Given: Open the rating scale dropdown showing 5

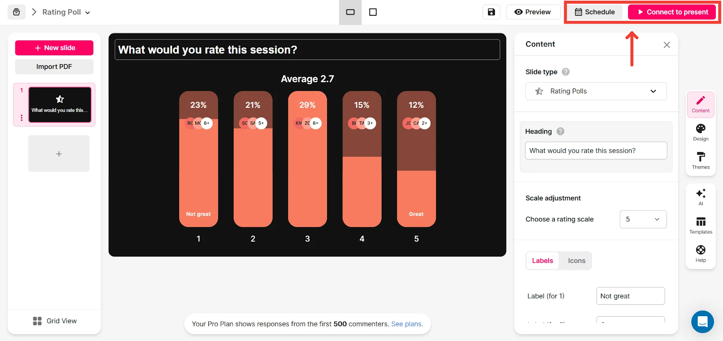Looking at the screenshot, I should click(643, 219).
